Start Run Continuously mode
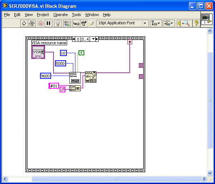 [x=32, y=24]
